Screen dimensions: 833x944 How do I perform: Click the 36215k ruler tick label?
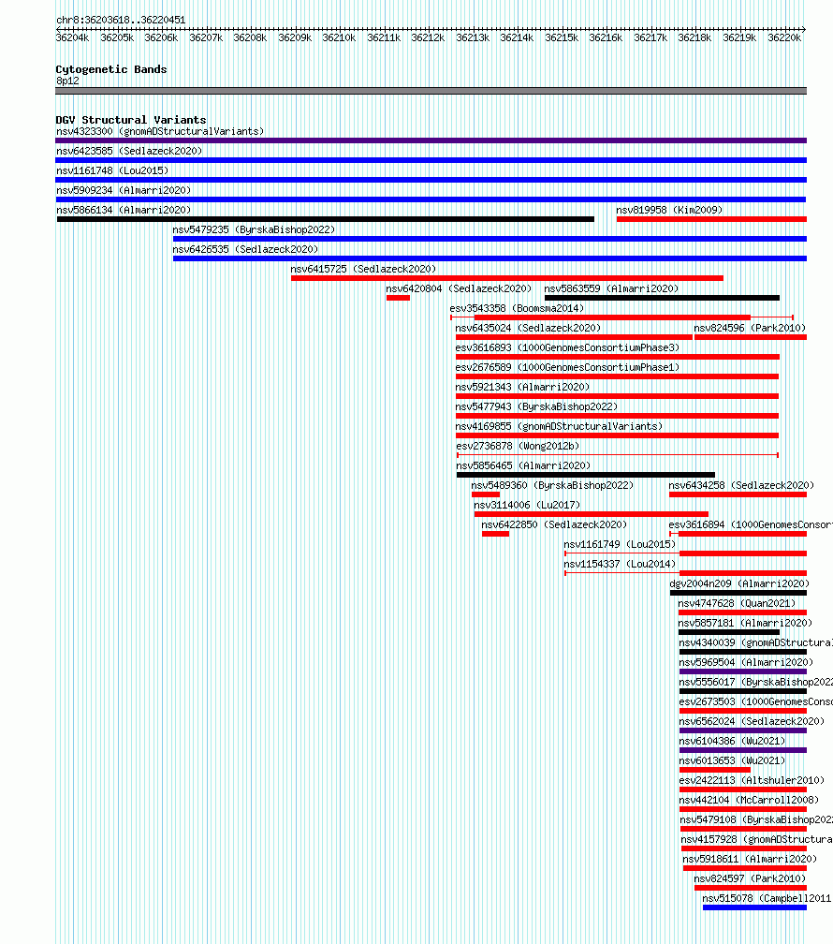click(562, 37)
